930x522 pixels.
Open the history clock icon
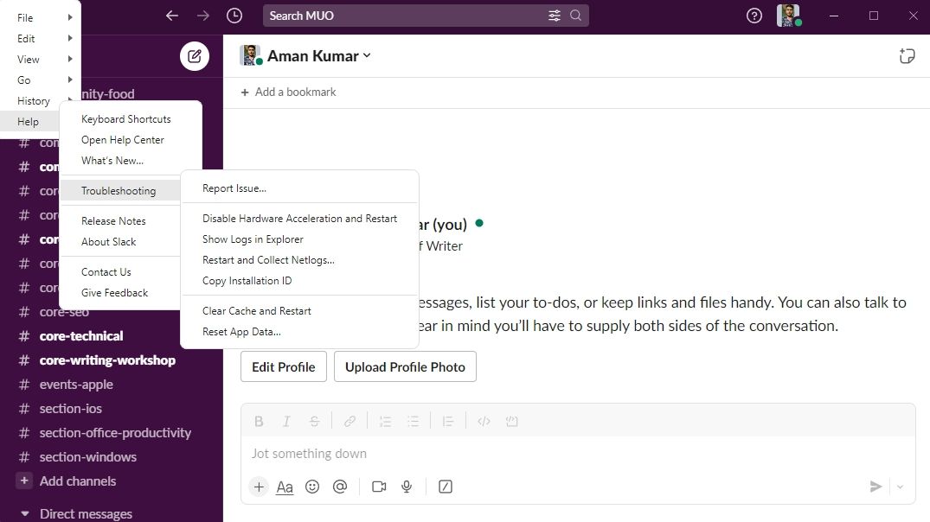click(x=234, y=16)
